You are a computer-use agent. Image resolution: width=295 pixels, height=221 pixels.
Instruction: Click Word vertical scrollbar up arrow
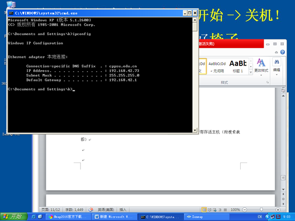click(283, 96)
